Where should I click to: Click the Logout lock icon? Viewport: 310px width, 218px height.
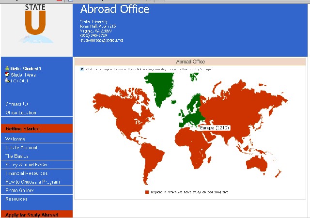point(7,81)
